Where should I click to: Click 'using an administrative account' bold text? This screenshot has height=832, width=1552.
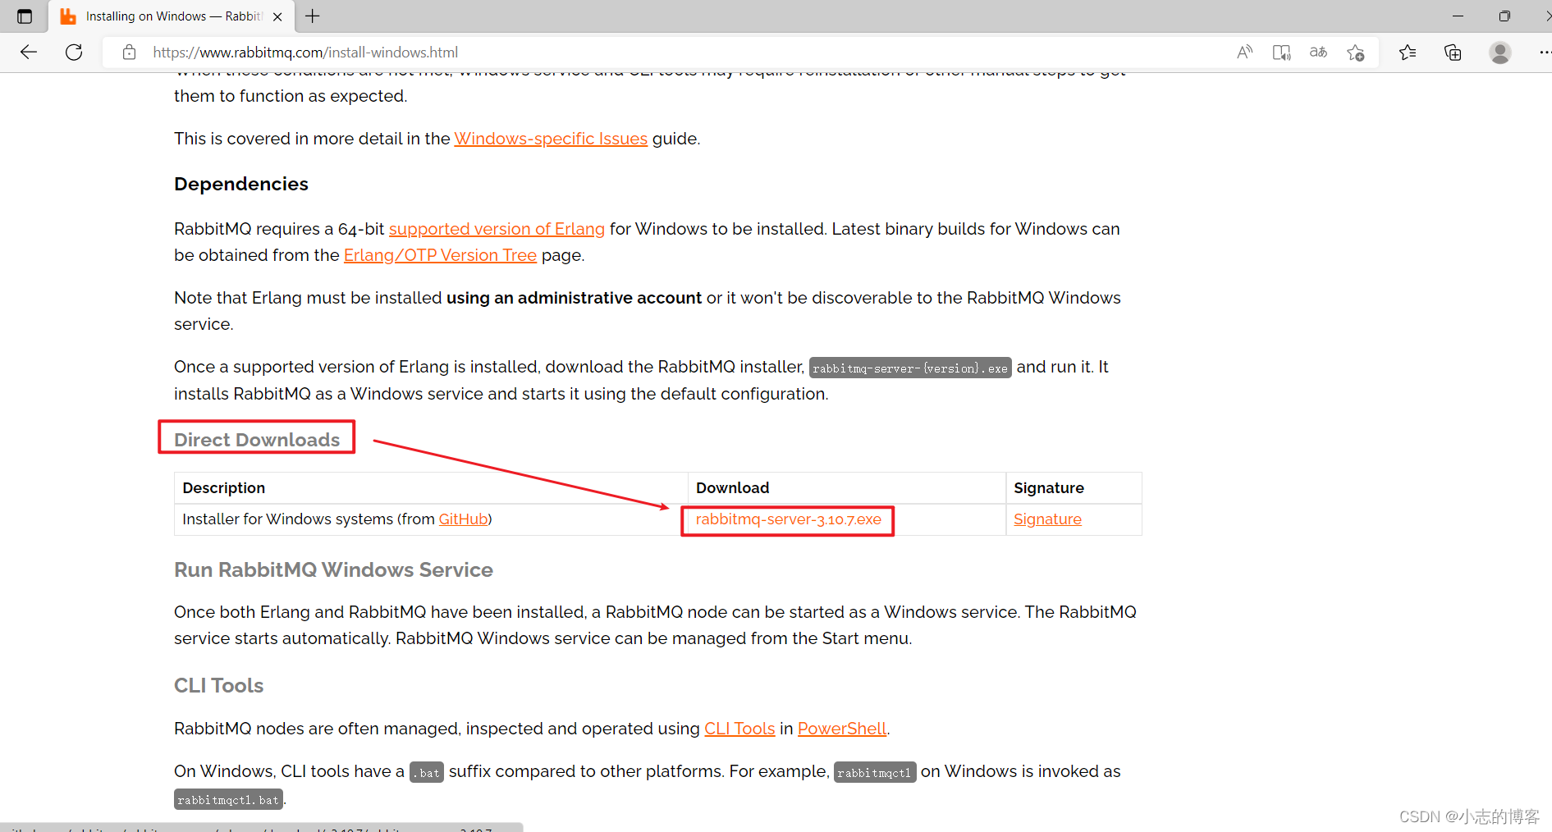tap(574, 298)
